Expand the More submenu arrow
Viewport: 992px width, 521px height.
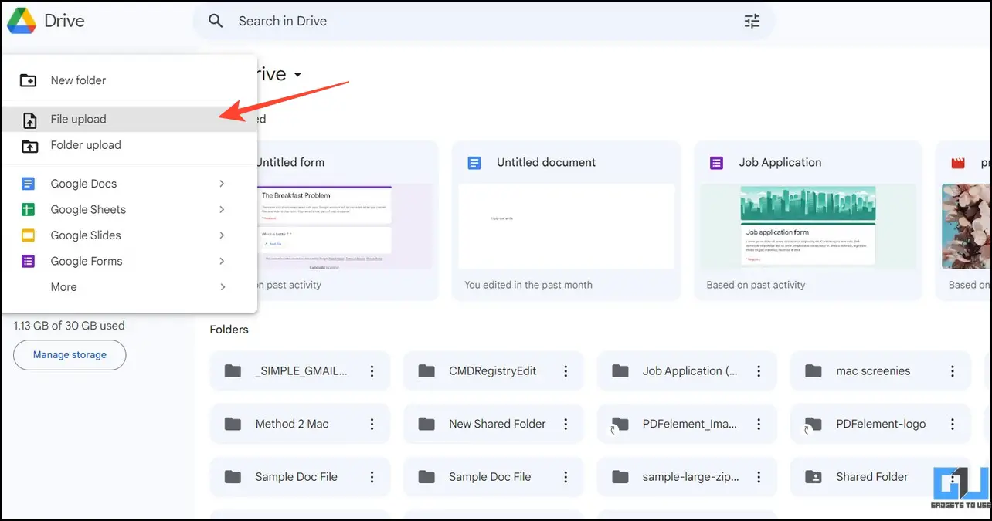tap(222, 287)
